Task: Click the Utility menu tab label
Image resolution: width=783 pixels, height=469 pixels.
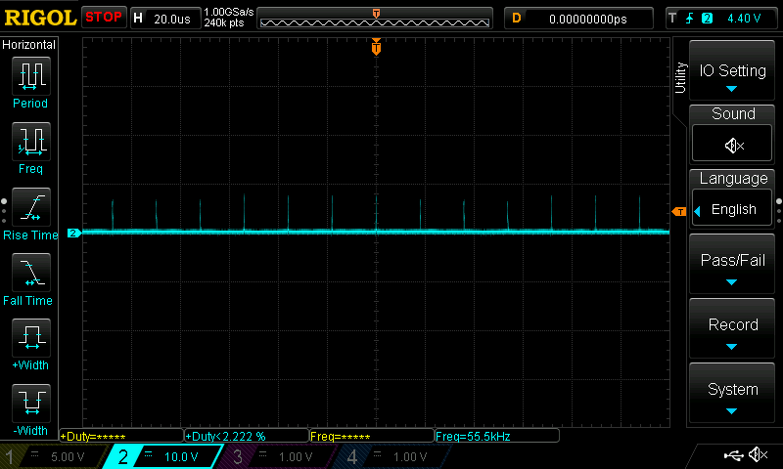Action: (680, 78)
